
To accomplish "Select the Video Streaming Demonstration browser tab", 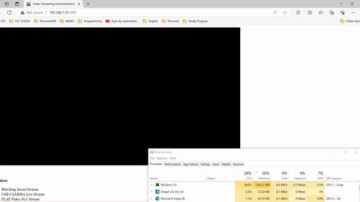I will pyautogui.click(x=53, y=4).
